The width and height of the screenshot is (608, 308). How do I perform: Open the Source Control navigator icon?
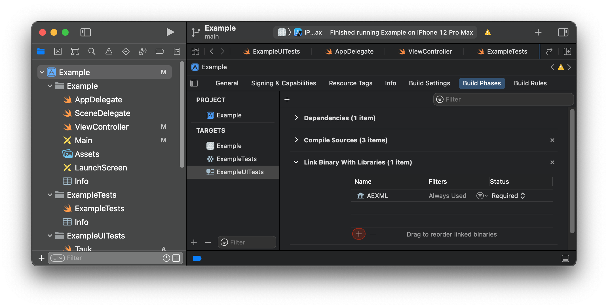click(58, 51)
